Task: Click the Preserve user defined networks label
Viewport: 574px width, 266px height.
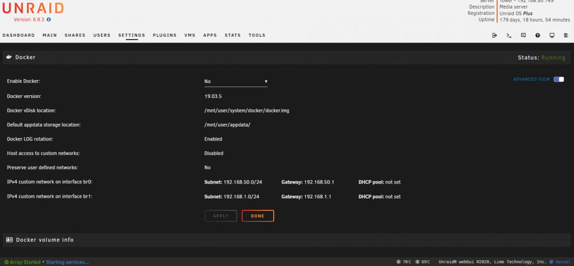Action: 42,168
